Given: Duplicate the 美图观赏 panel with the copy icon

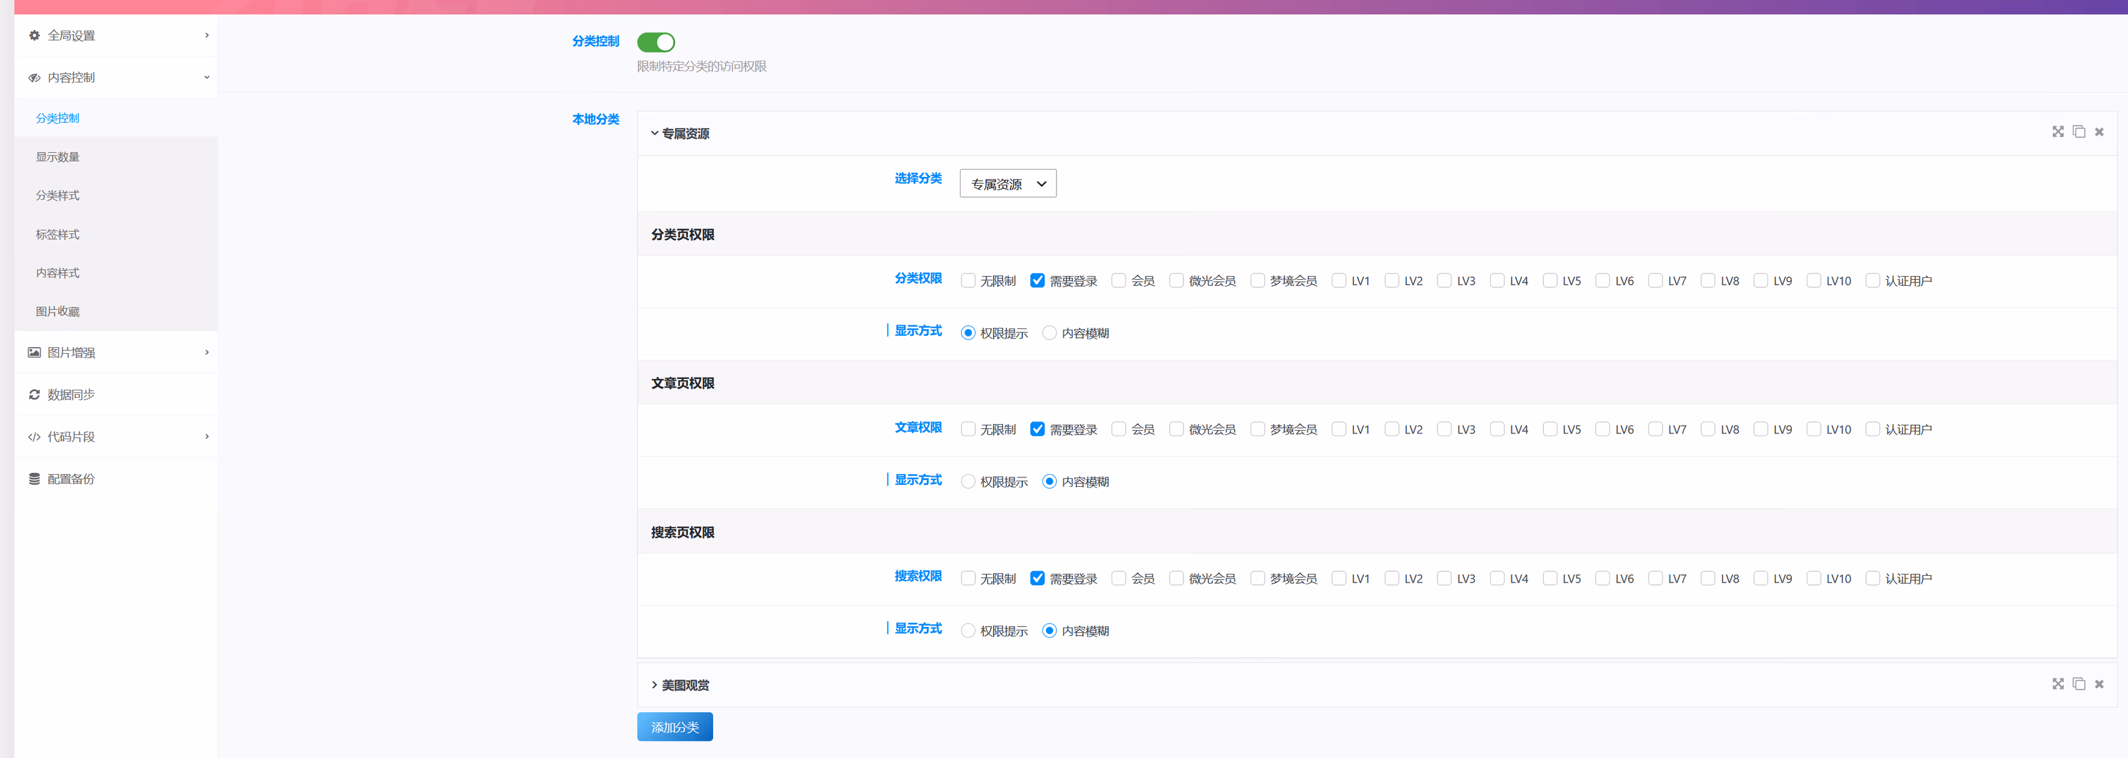Looking at the screenshot, I should tap(2078, 684).
